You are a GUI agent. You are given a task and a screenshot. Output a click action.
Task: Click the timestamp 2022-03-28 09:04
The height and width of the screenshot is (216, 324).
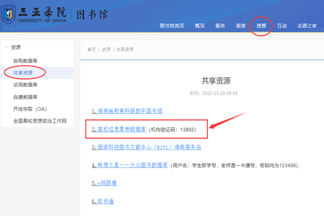[220, 93]
